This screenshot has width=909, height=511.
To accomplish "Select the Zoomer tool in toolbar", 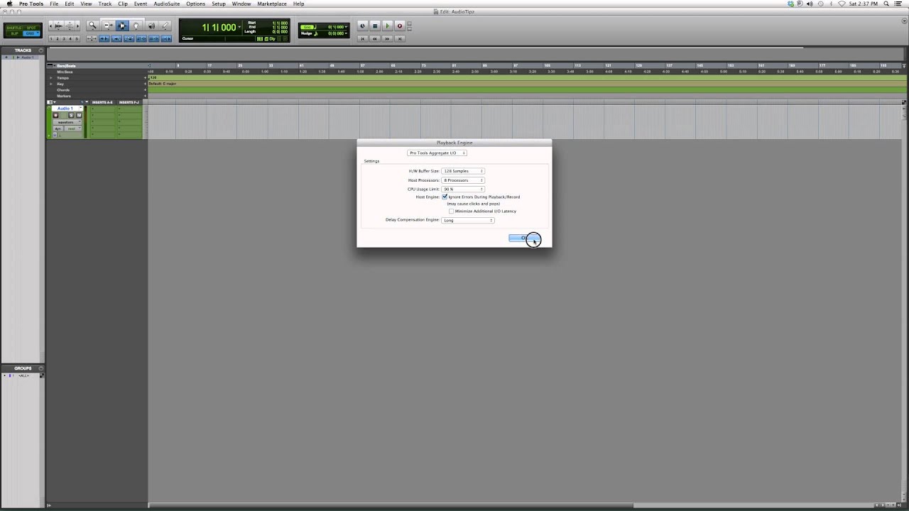I will point(92,26).
